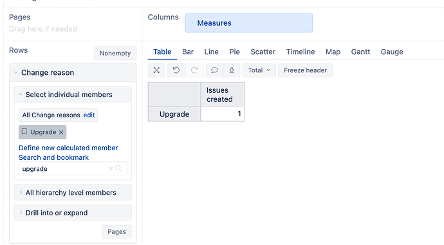Switch to the Scatter tab
444x245 pixels.
click(x=263, y=52)
